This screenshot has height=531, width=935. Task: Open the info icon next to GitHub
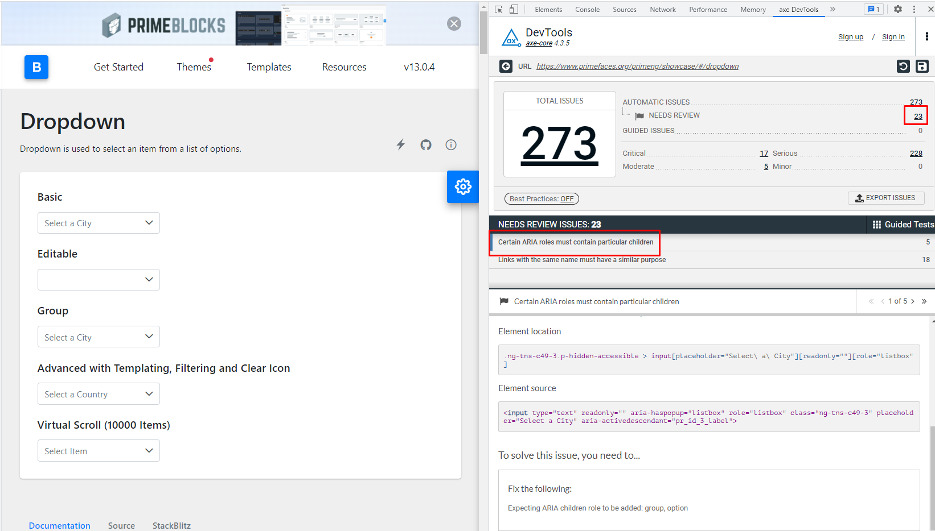tap(451, 145)
